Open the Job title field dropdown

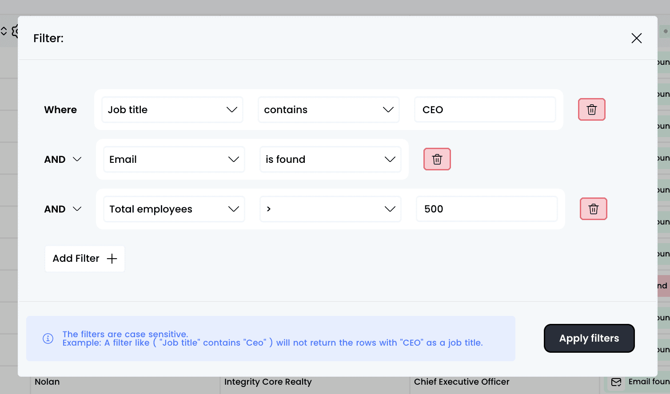pyautogui.click(x=172, y=110)
